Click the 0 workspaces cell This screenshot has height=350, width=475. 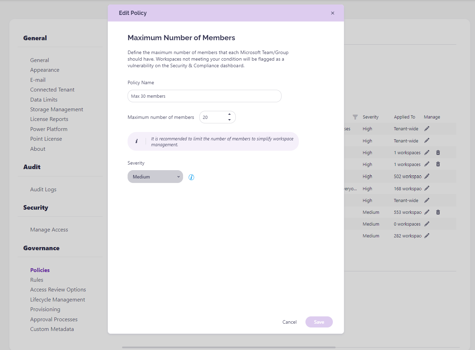tap(407, 224)
